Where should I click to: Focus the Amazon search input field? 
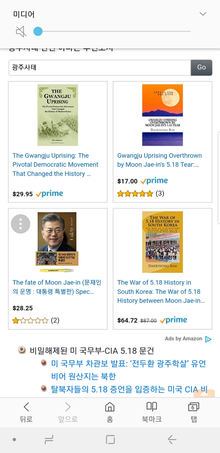(100, 68)
